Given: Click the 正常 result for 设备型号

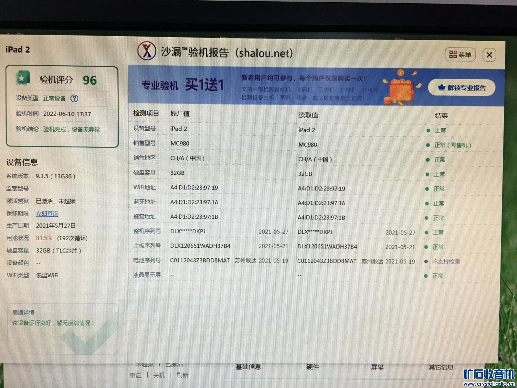Looking at the screenshot, I should (x=440, y=130).
